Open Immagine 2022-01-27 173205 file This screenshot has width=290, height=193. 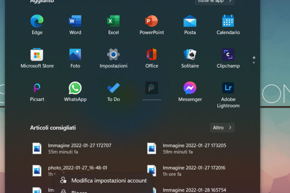[x=187, y=149]
